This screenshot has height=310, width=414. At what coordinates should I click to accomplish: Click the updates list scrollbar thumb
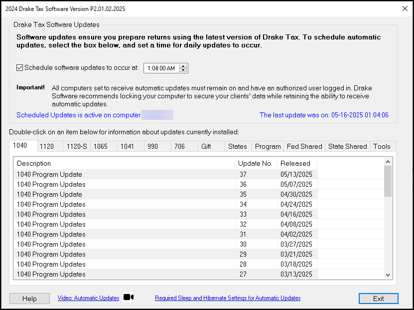click(x=388, y=181)
